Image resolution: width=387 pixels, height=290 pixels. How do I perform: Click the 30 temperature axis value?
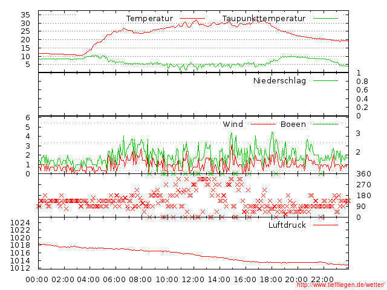coord(25,24)
